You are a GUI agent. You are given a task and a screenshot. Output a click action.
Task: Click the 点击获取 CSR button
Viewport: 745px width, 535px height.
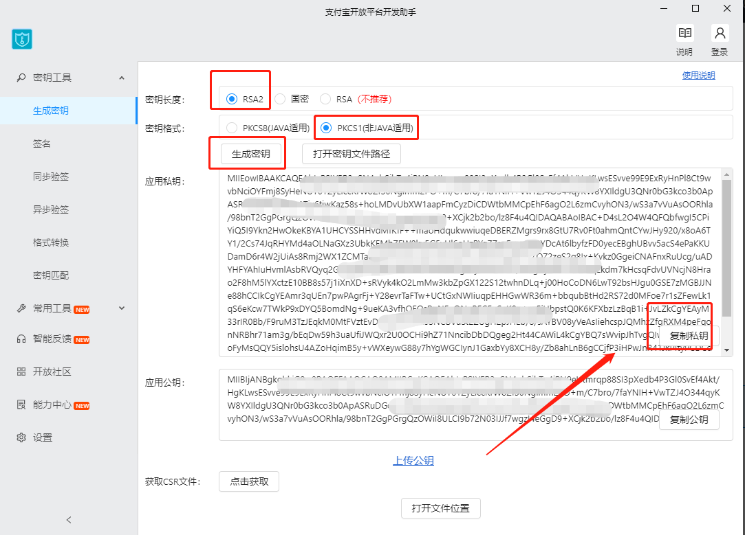coord(249,481)
